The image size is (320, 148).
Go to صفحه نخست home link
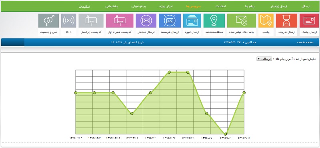305,42
